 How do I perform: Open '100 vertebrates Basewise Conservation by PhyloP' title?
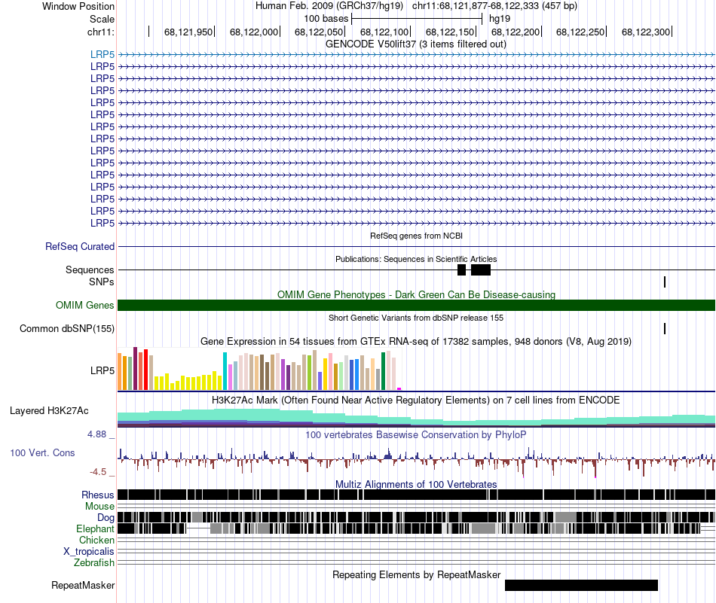[x=416, y=434]
